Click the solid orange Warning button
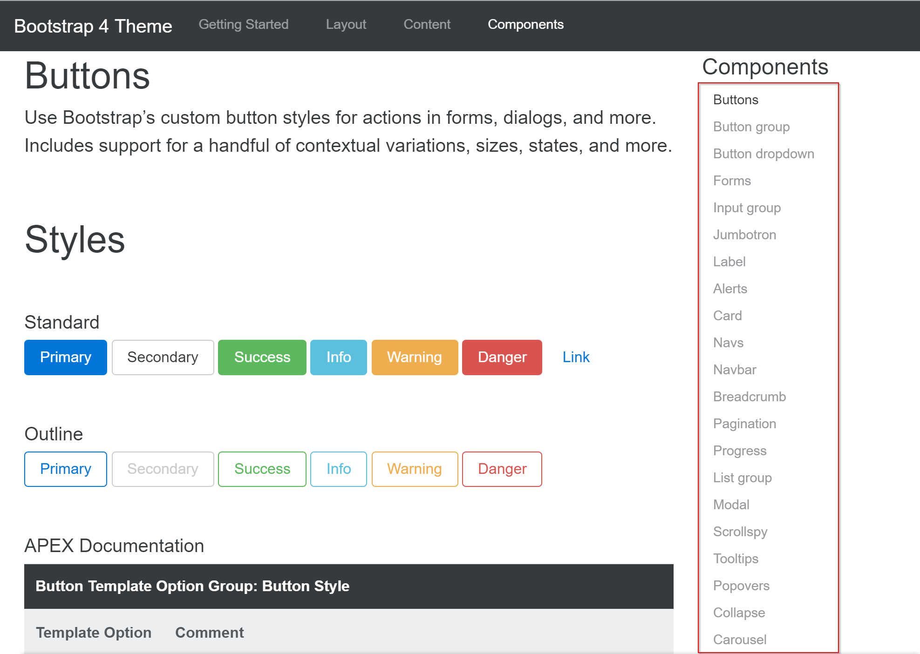Viewport: 920px width, 654px height. click(x=414, y=357)
